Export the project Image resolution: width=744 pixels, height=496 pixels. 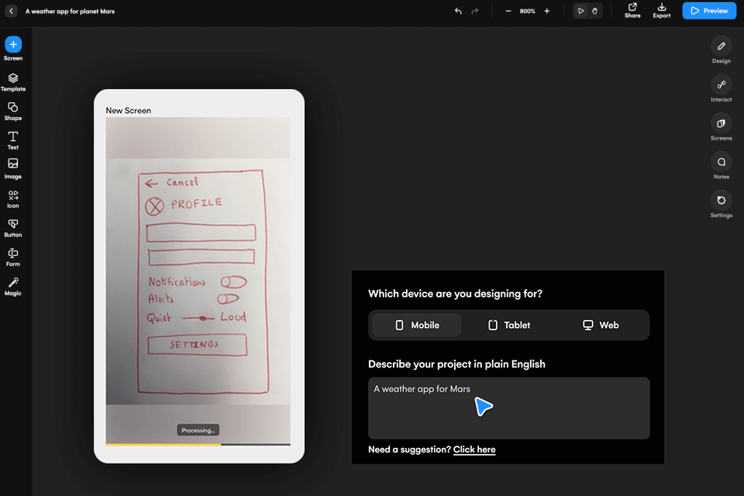pyautogui.click(x=661, y=10)
